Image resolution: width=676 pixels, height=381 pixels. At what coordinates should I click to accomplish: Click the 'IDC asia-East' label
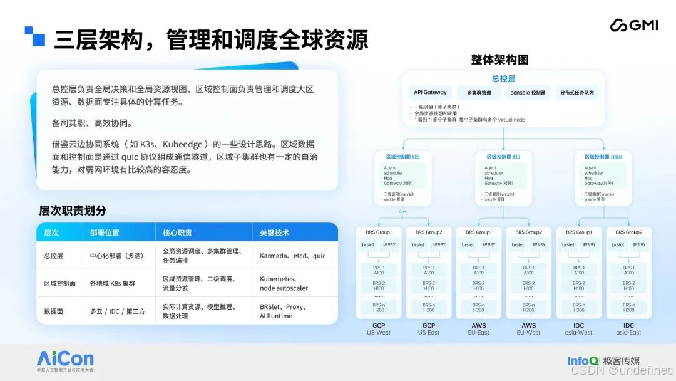pyautogui.click(x=628, y=329)
